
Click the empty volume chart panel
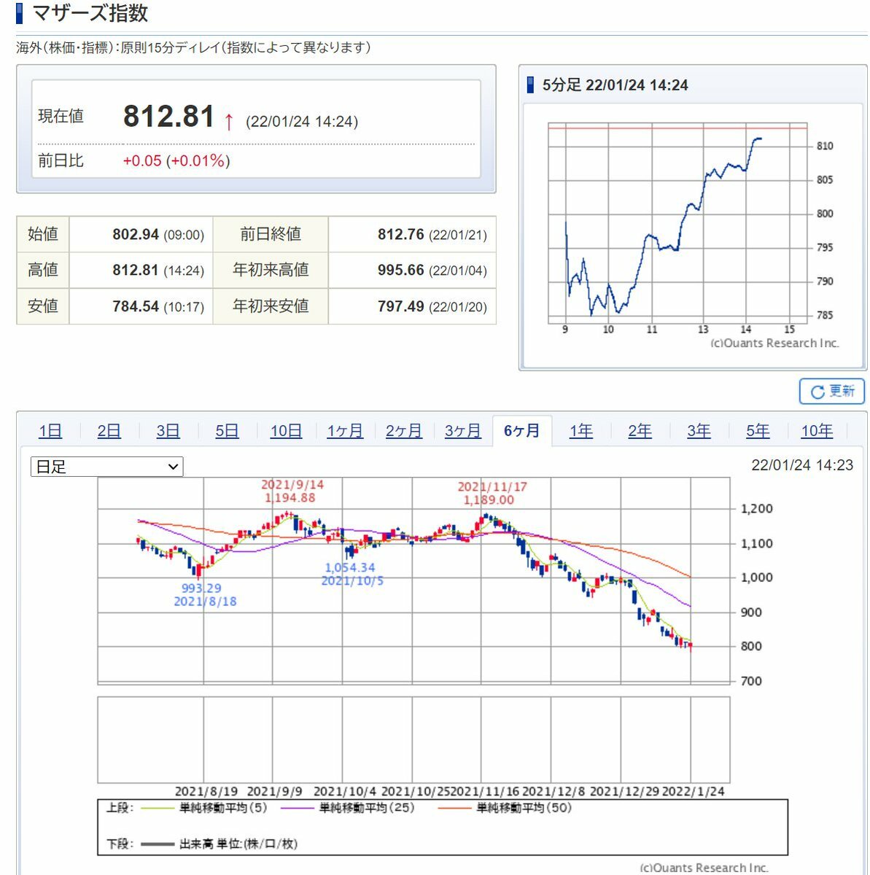click(413, 739)
